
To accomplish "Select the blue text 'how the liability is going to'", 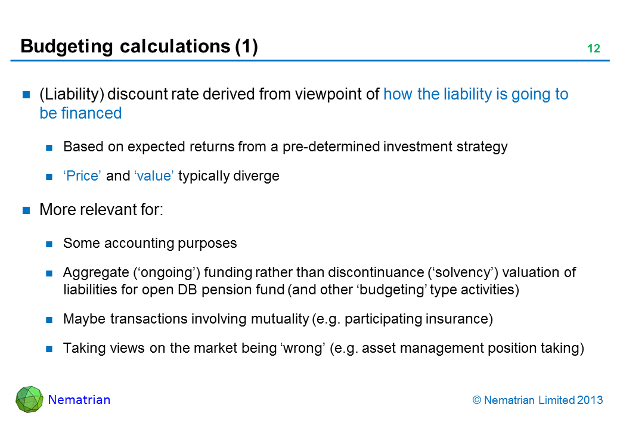I will pos(475,94).
